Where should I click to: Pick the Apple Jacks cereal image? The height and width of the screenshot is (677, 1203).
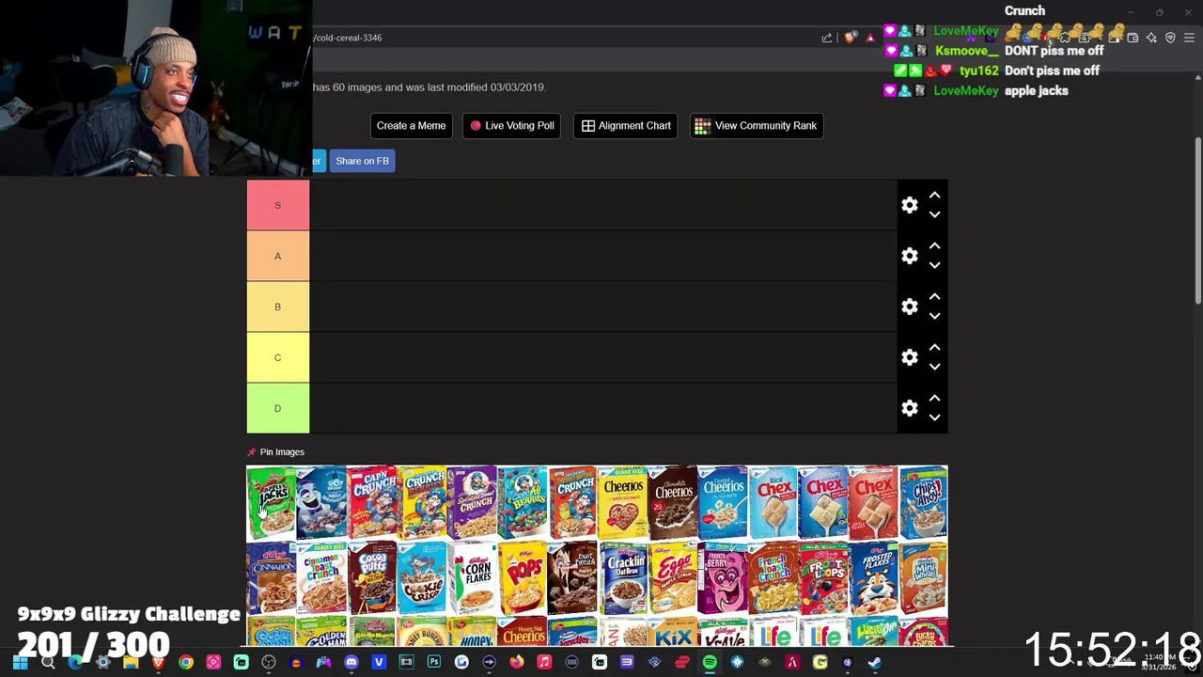(x=271, y=503)
